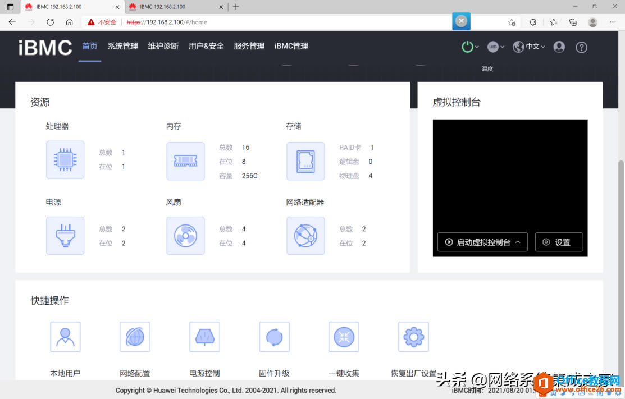
Task: Click the 不安全 security warning indicator
Action: [x=102, y=22]
